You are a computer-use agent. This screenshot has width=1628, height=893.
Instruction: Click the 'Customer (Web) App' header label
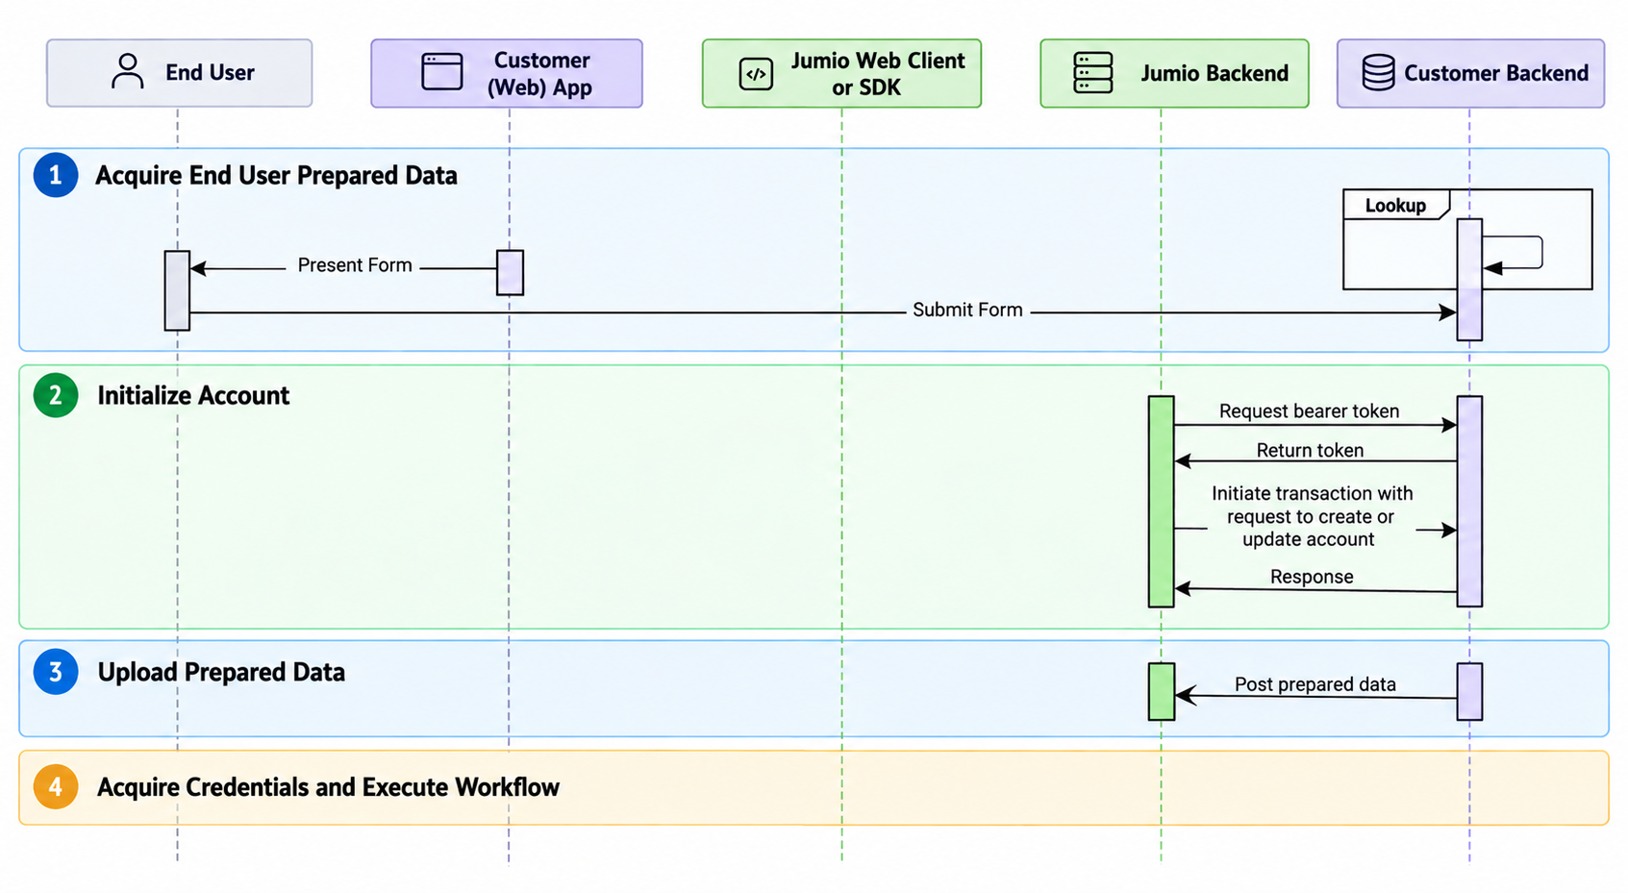(540, 74)
